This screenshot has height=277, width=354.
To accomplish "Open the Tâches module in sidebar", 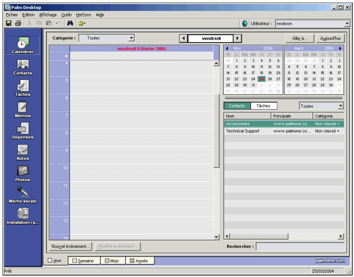I will coord(23,88).
